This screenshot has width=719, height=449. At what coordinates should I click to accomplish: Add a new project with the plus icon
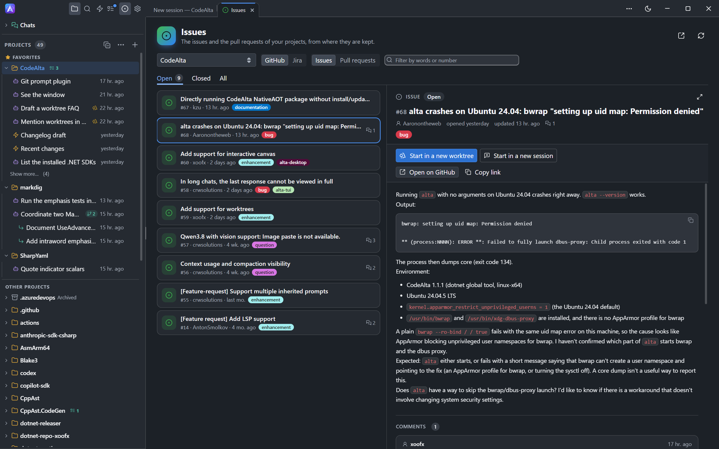[135, 45]
